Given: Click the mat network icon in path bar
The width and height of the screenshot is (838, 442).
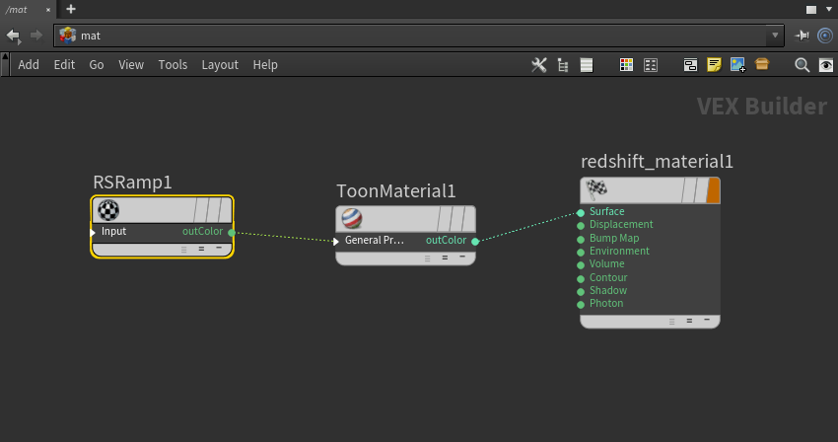Looking at the screenshot, I should tap(68, 36).
